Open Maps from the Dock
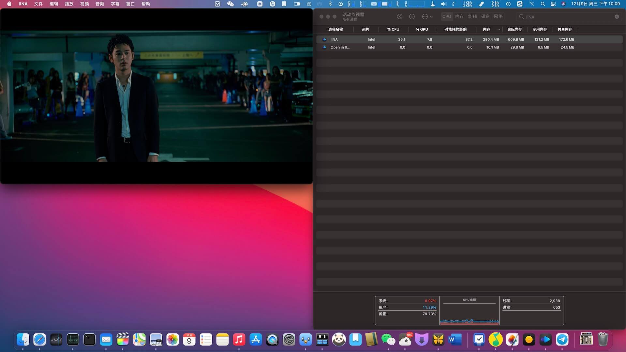Screen dimensions: 626x352 click(139, 340)
